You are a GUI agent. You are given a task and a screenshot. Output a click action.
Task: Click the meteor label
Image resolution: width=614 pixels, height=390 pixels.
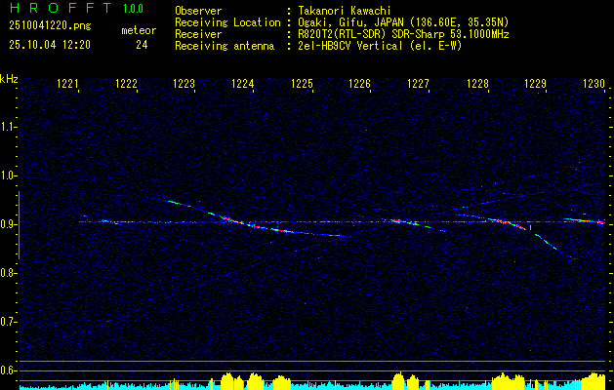coord(139,30)
